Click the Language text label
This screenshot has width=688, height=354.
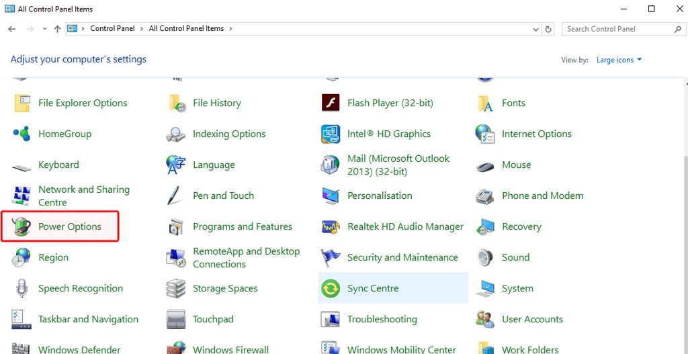click(214, 165)
